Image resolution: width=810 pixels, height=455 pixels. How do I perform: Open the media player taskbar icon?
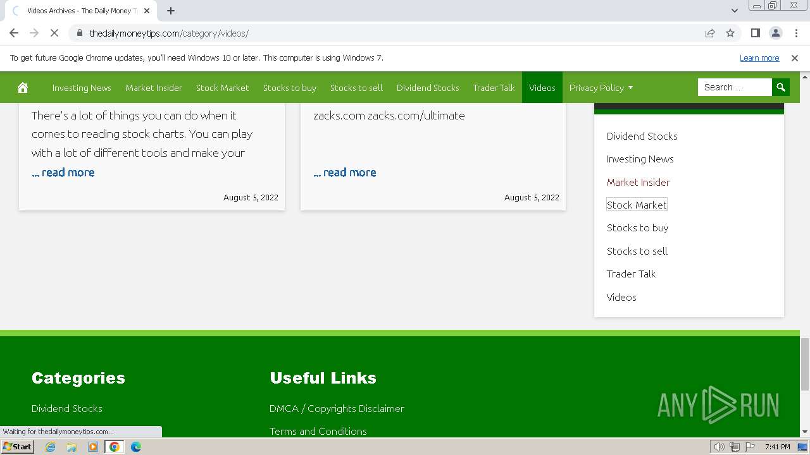coord(93,446)
